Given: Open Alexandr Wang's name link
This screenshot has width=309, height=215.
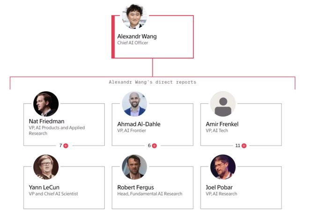Looking at the screenshot, I should (x=137, y=36).
